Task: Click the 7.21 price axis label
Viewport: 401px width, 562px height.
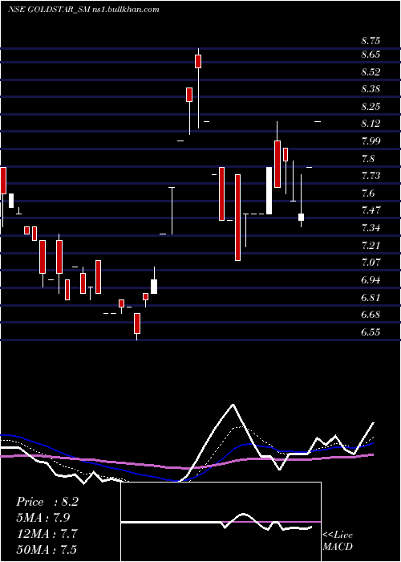Action: (371, 245)
